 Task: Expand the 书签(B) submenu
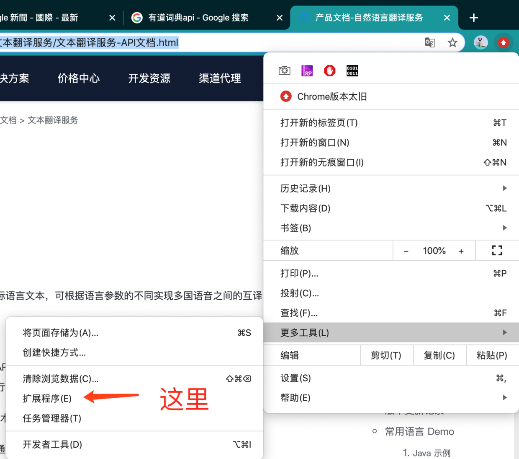tap(295, 228)
